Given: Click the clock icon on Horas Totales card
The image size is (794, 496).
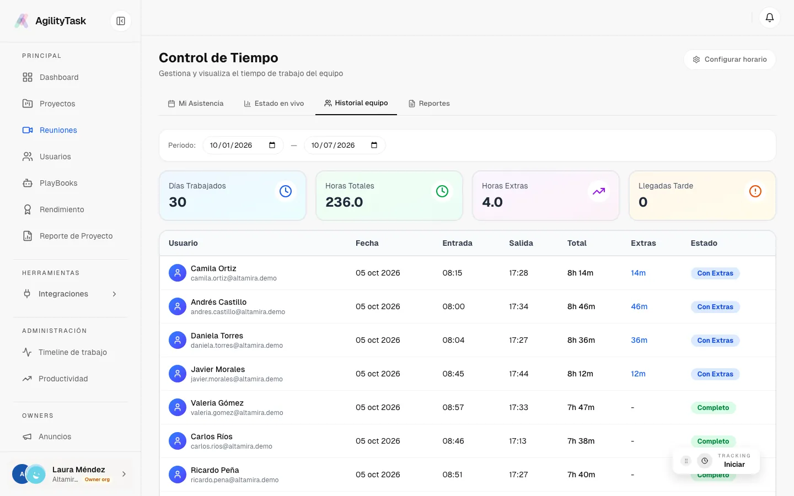Looking at the screenshot, I should [442, 191].
